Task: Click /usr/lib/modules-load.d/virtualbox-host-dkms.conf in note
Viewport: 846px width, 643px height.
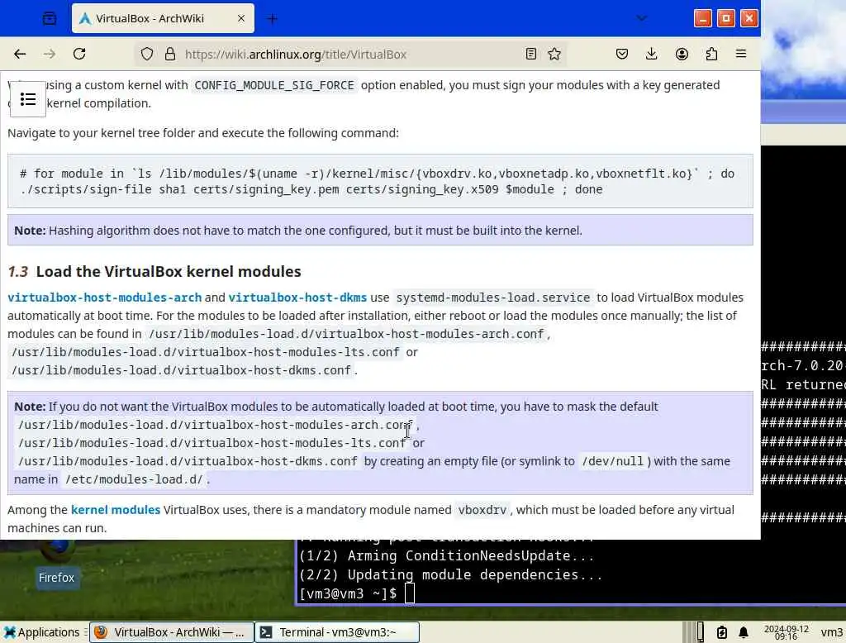Action: [188, 462]
